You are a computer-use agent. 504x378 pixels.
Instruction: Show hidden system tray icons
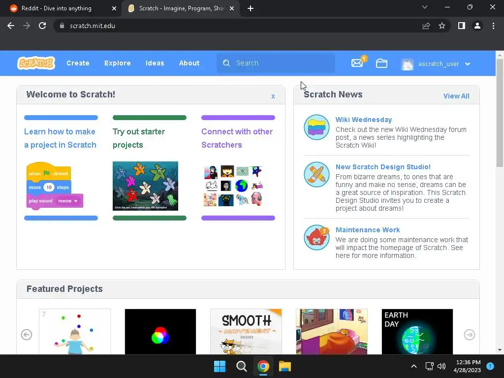(x=414, y=366)
